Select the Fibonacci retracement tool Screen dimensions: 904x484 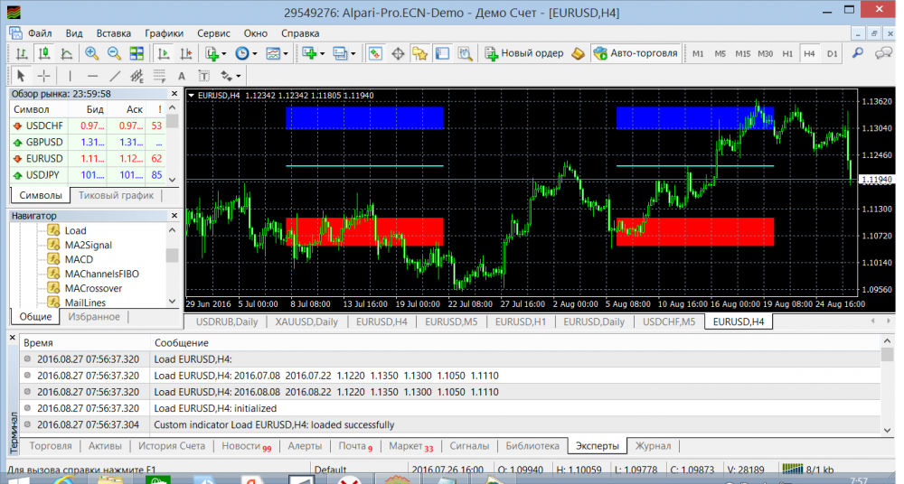click(159, 76)
